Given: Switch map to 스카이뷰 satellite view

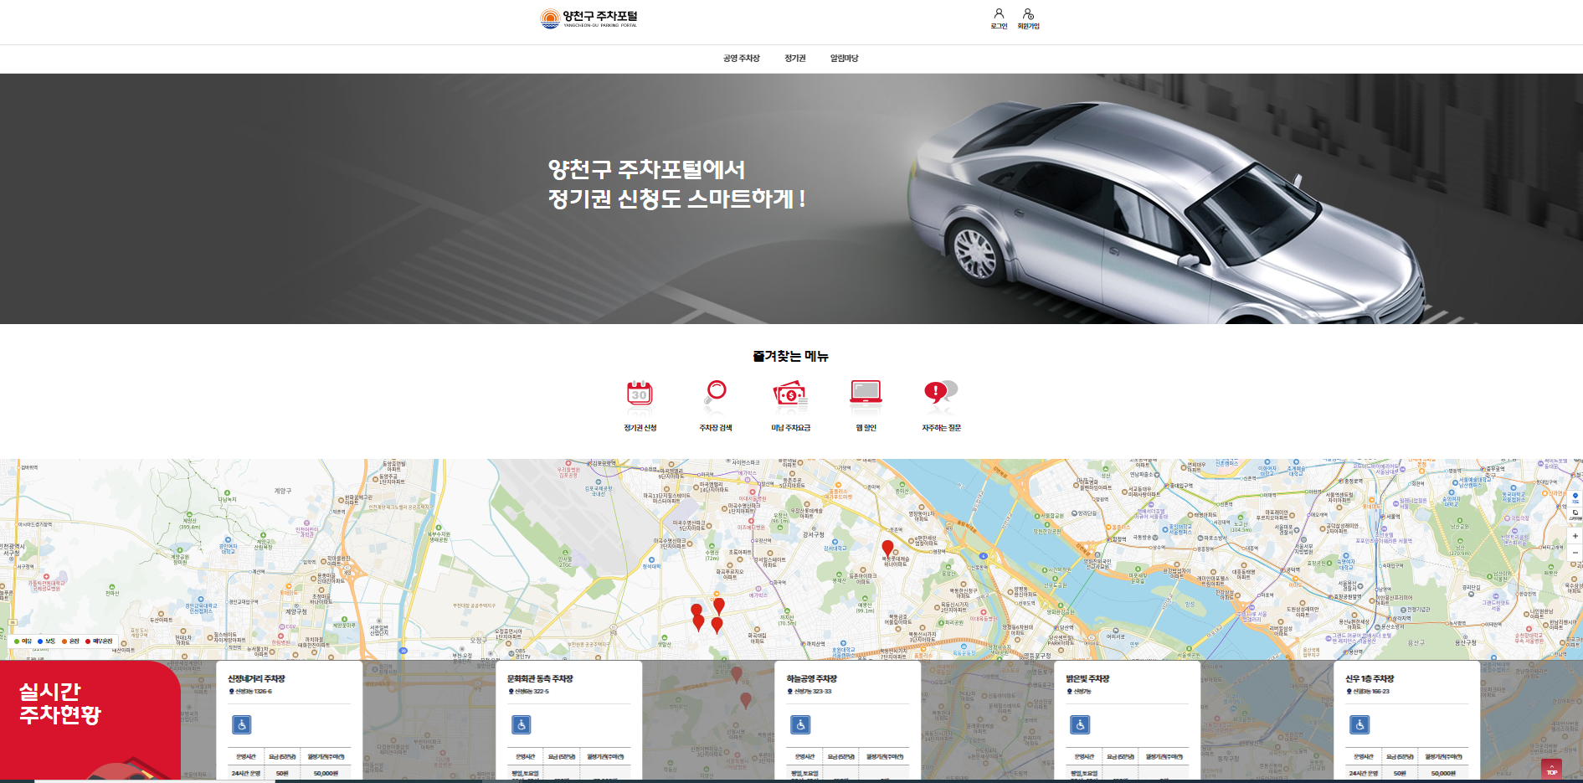Looking at the screenshot, I should tap(1575, 513).
